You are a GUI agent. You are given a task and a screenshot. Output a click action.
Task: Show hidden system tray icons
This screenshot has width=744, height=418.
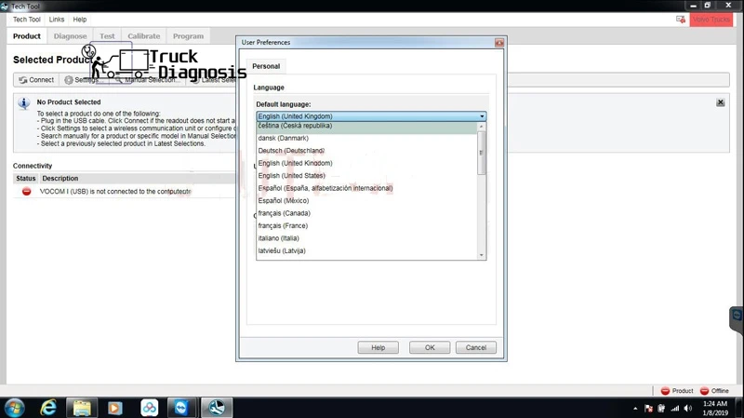coord(635,409)
